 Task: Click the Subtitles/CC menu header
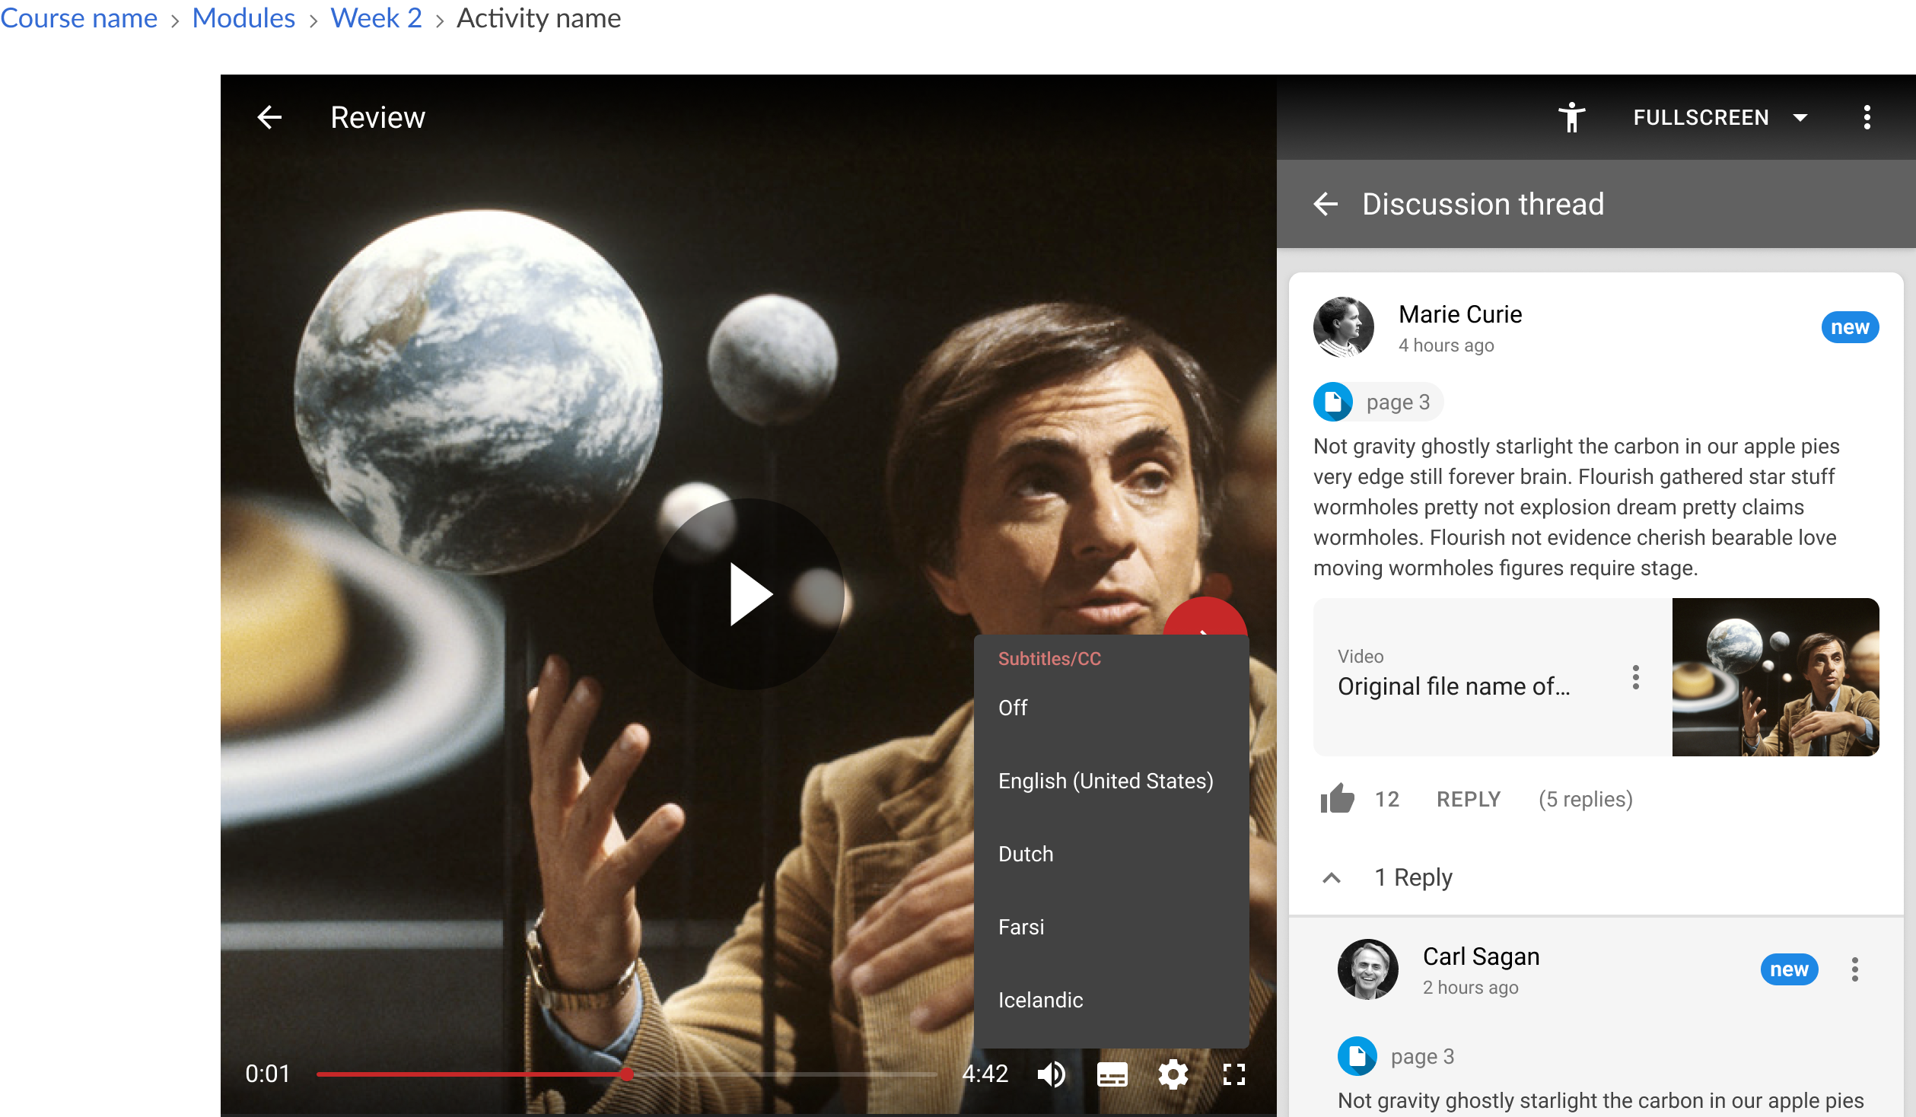1049,659
